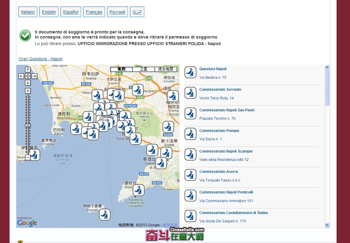Zoom out with the minus button

[28, 158]
